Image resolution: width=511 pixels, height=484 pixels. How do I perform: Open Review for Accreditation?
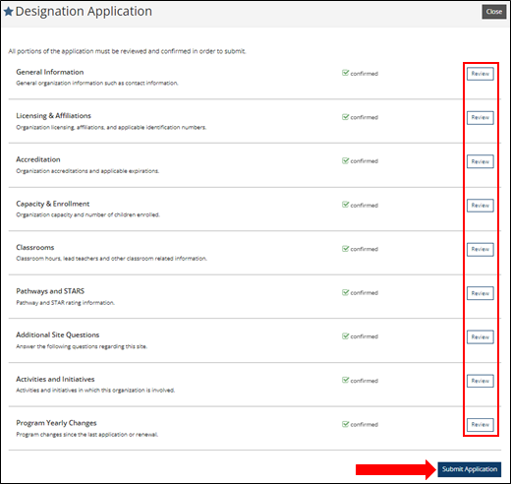pos(481,161)
